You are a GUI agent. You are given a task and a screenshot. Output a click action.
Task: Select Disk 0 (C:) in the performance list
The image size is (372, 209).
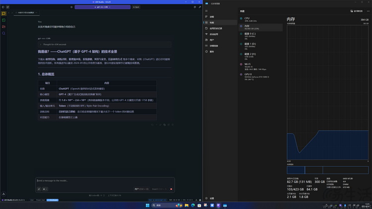pyautogui.click(x=260, y=36)
